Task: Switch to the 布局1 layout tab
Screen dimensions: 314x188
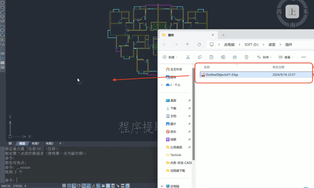Action: (35, 143)
